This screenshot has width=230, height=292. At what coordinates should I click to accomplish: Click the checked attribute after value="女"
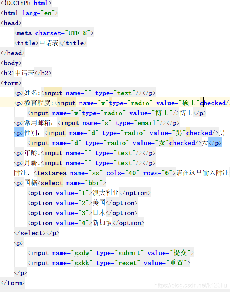point(182,143)
